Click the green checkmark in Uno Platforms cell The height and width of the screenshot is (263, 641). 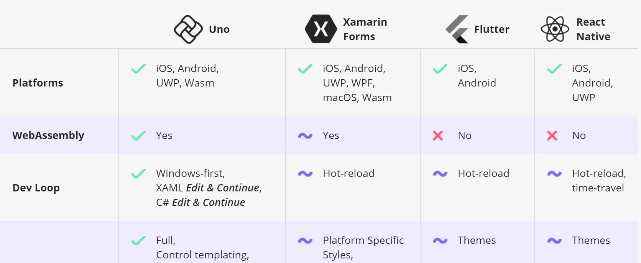pyautogui.click(x=138, y=69)
